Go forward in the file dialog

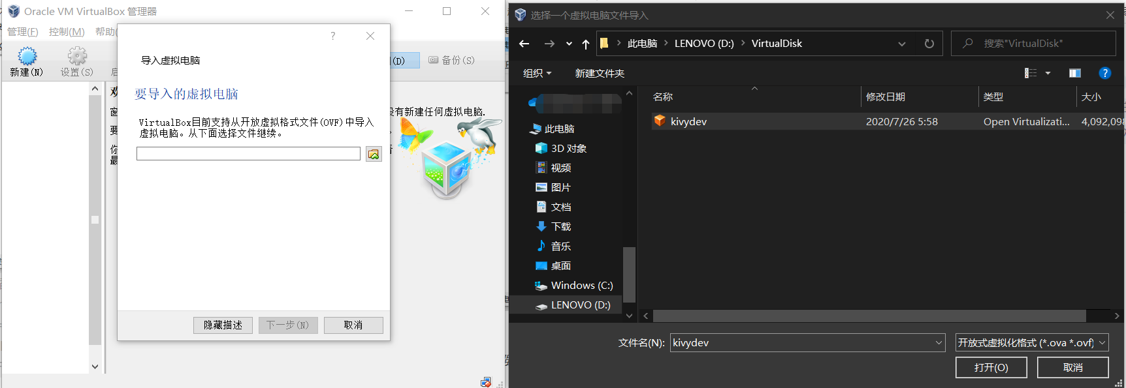(549, 44)
